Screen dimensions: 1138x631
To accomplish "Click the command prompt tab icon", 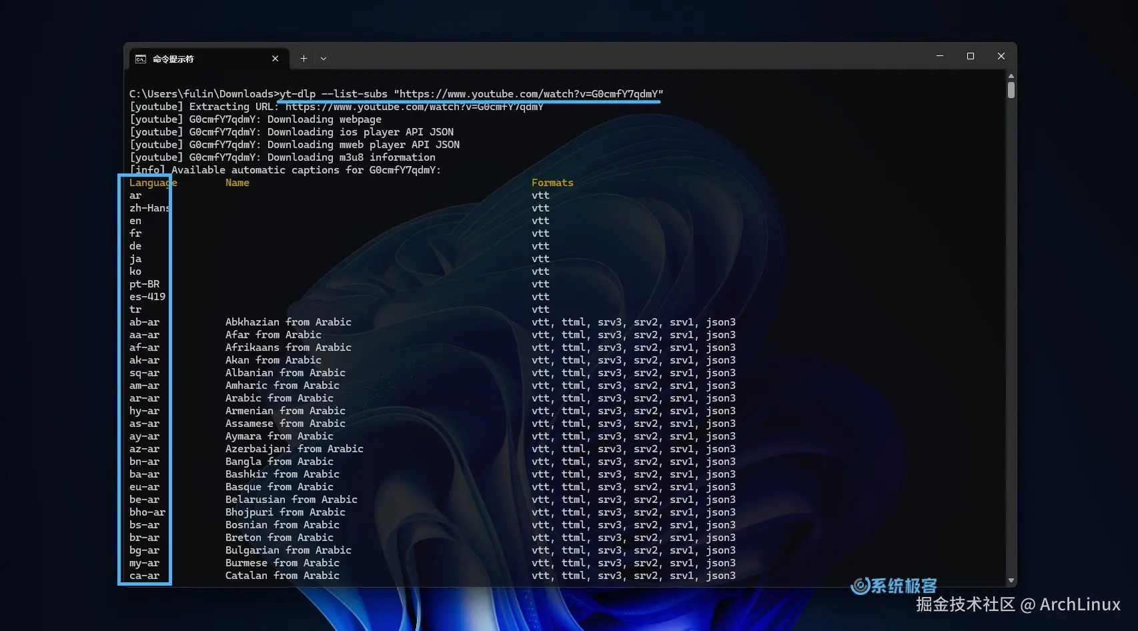I will (141, 59).
